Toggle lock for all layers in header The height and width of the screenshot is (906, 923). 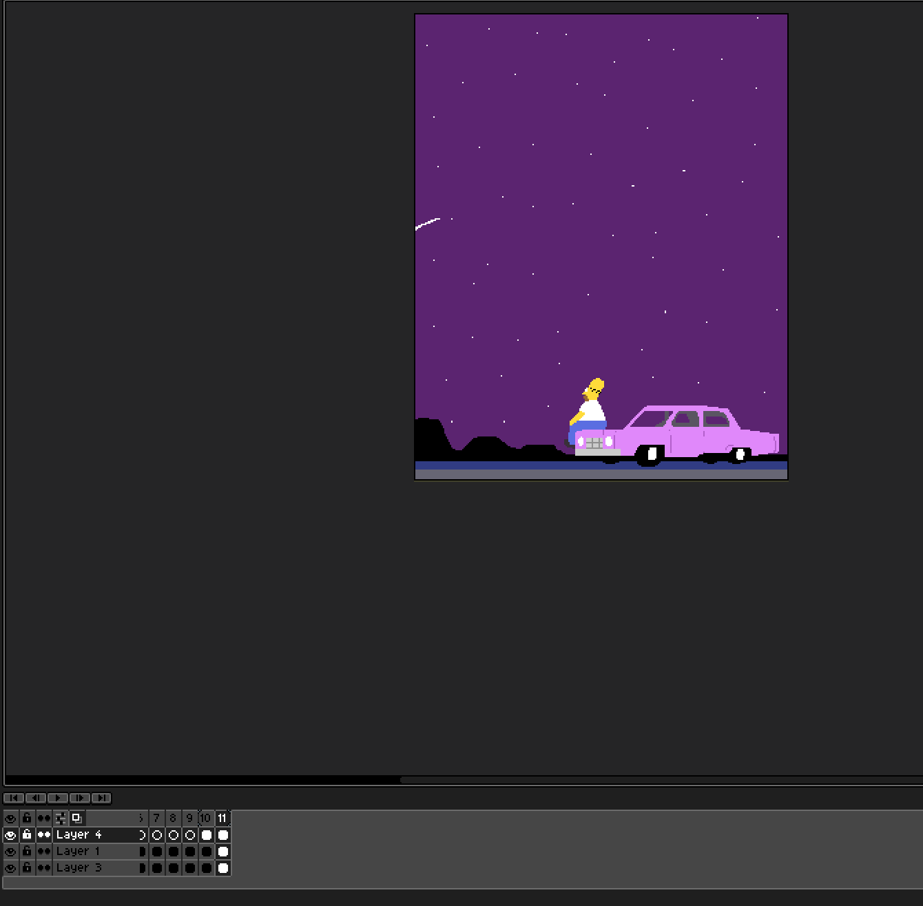[x=27, y=818]
